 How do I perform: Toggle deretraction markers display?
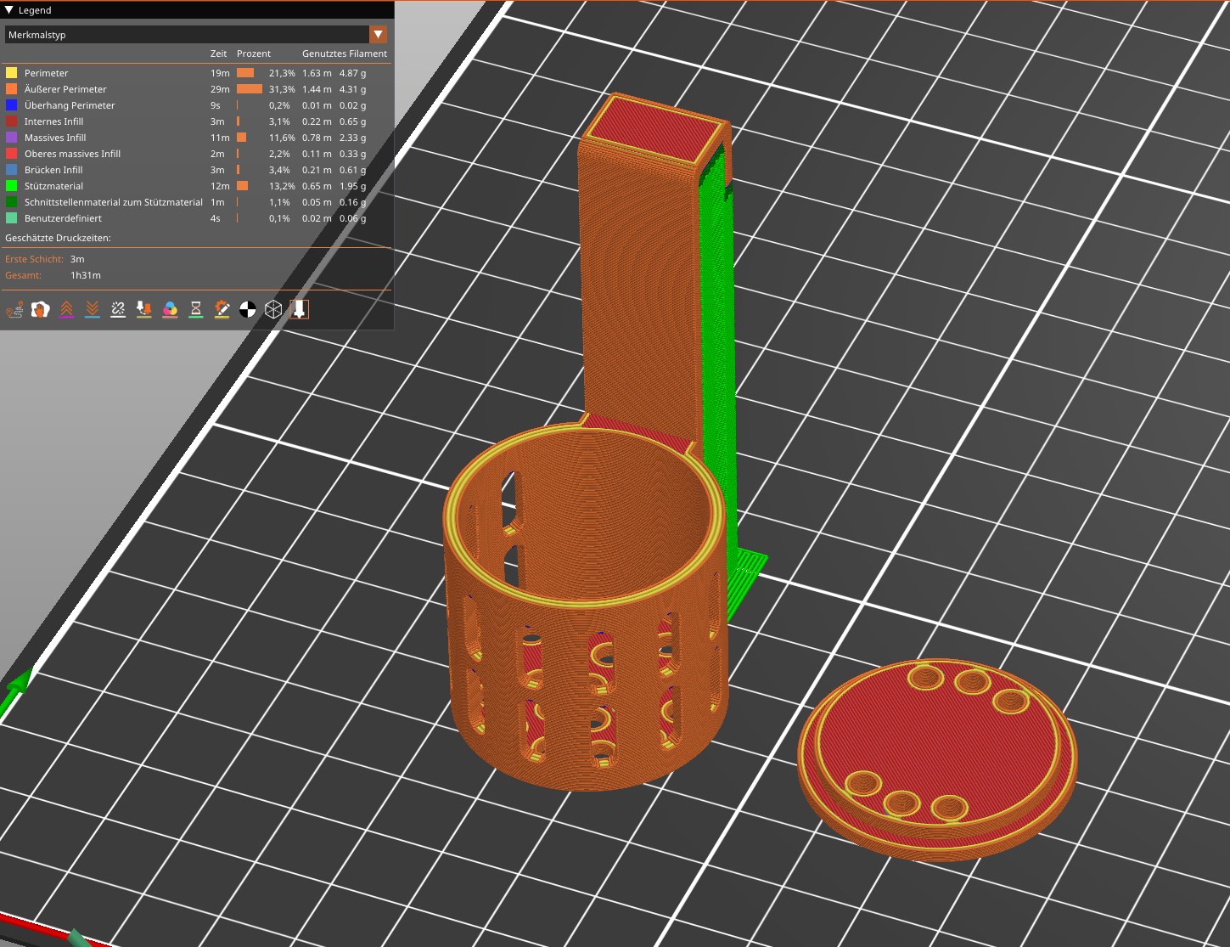point(91,309)
